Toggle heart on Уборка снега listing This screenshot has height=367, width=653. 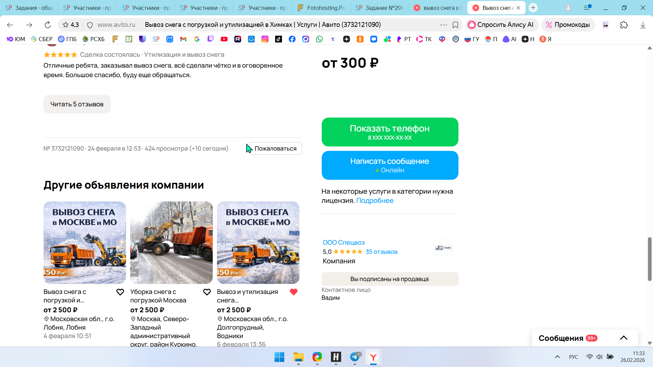(x=207, y=292)
